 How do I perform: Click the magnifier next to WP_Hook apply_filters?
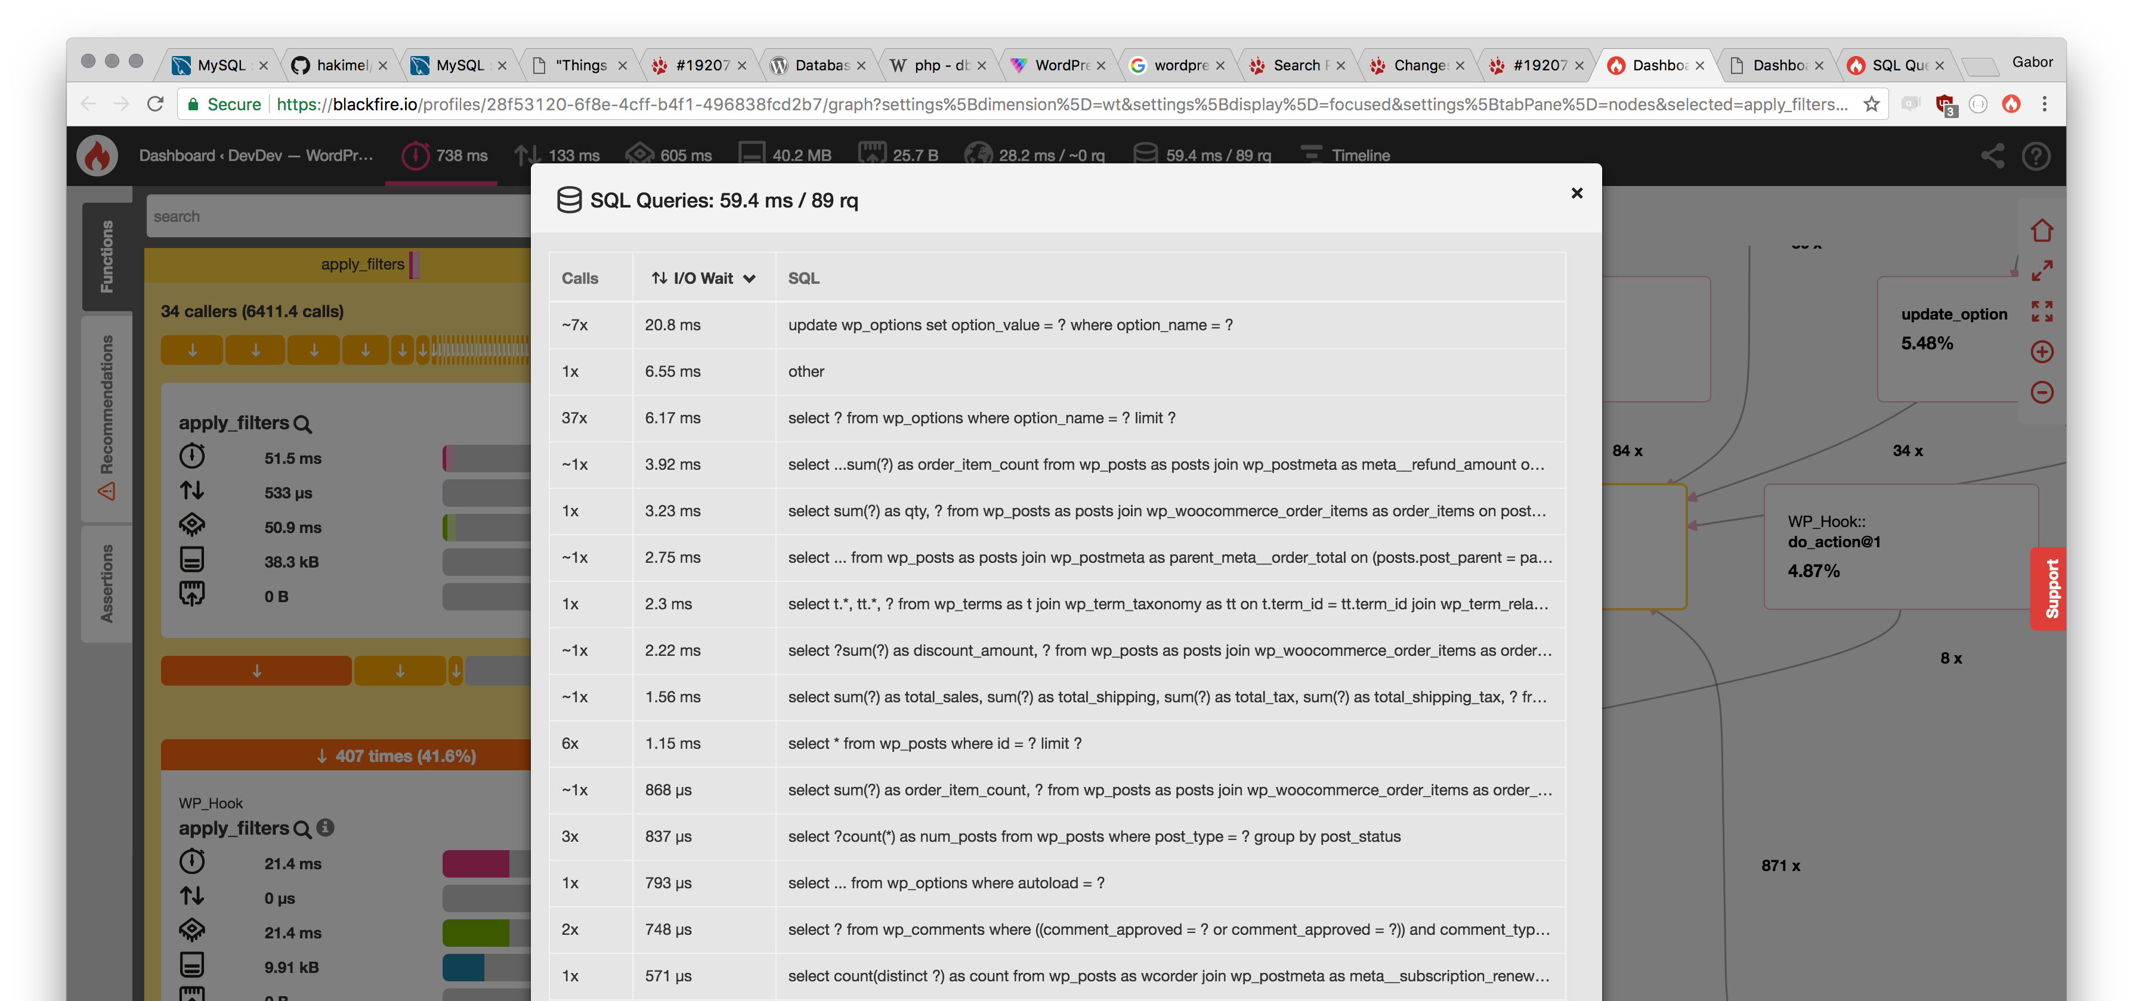pos(303,829)
